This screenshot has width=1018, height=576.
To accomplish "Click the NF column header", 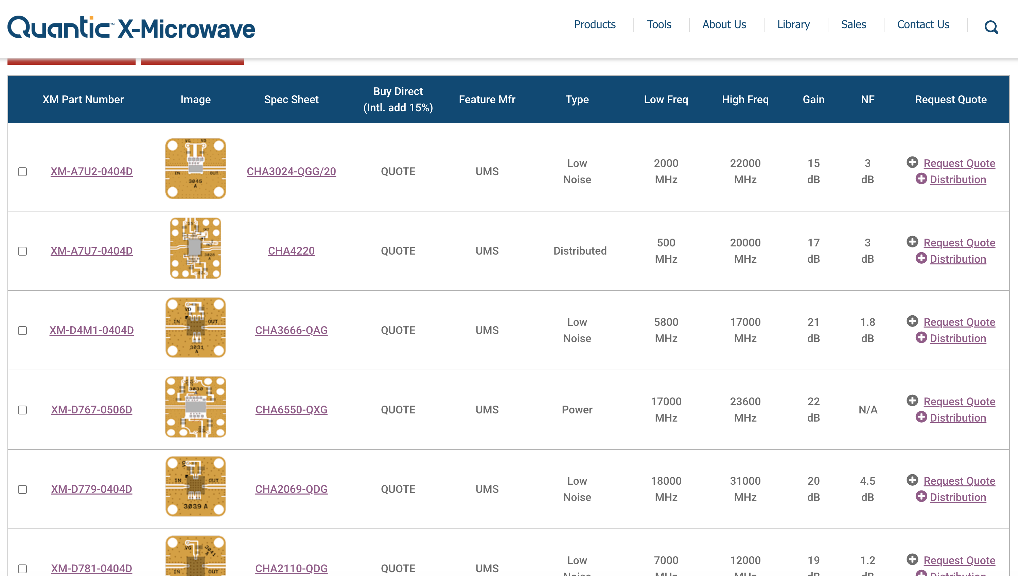I will pos(867,99).
